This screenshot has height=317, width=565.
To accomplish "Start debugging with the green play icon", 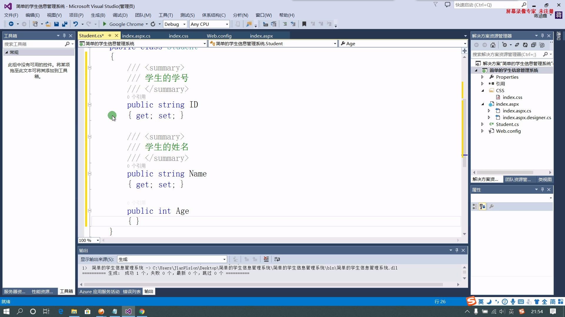I will (x=104, y=24).
